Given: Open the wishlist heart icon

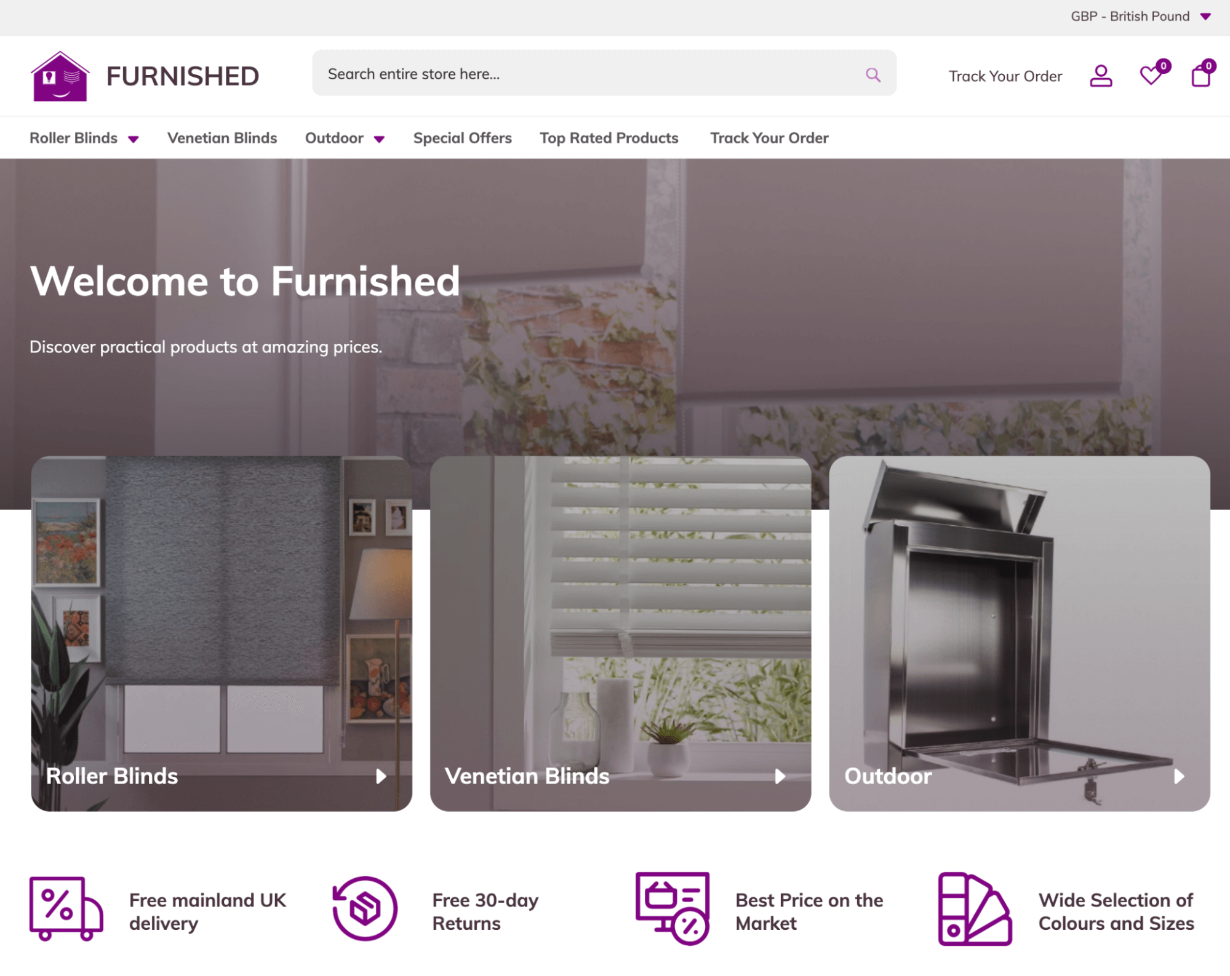Looking at the screenshot, I should point(1151,75).
